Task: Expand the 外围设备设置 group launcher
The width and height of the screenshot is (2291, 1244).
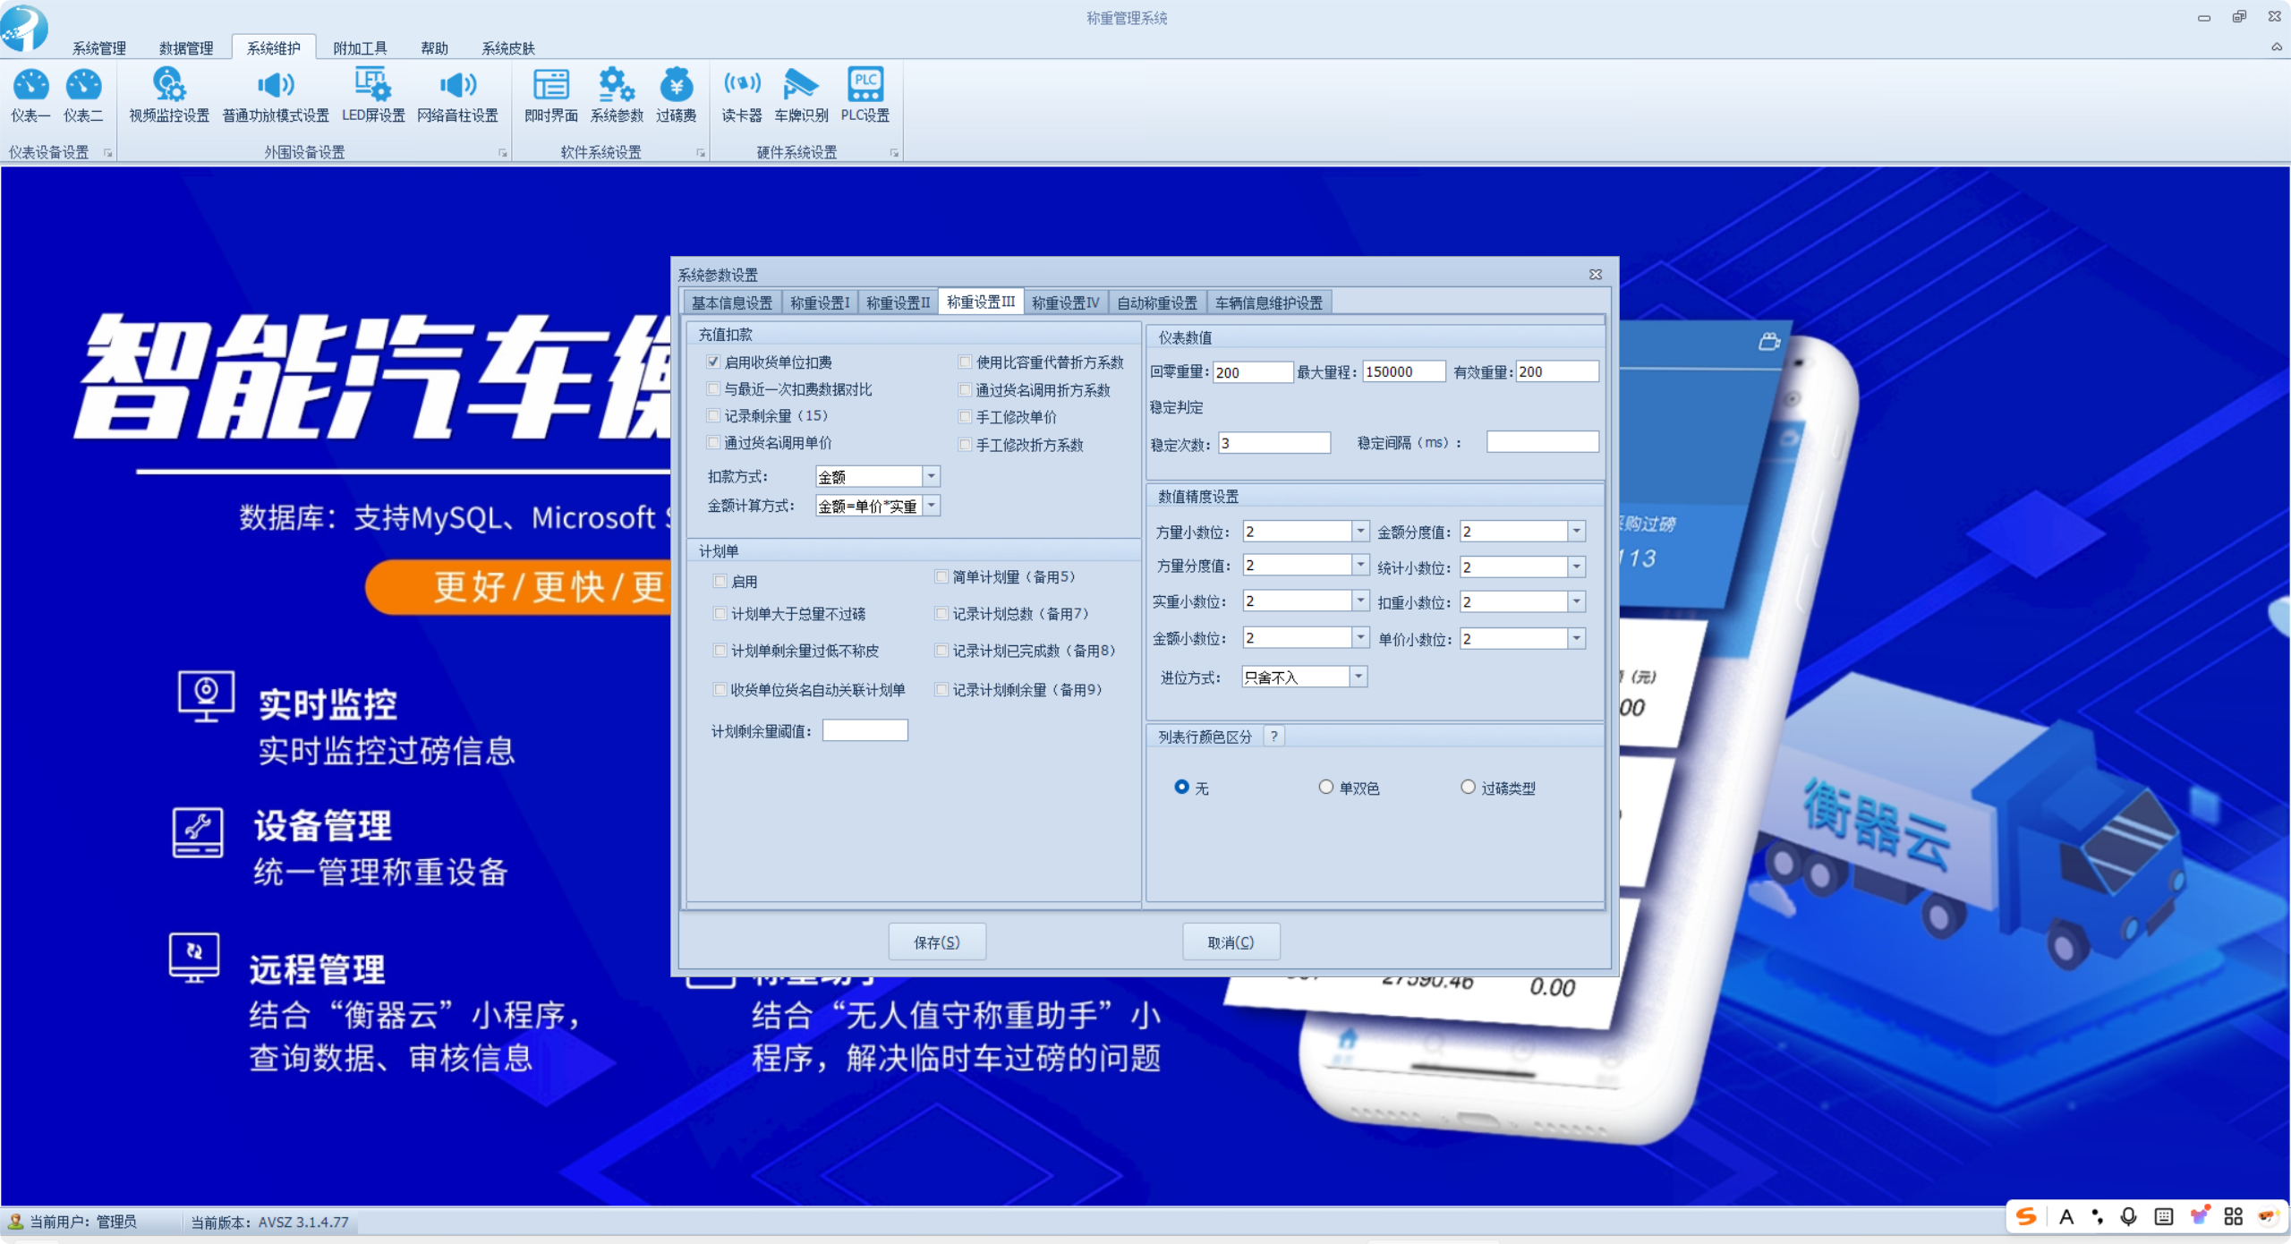Action: (x=503, y=153)
